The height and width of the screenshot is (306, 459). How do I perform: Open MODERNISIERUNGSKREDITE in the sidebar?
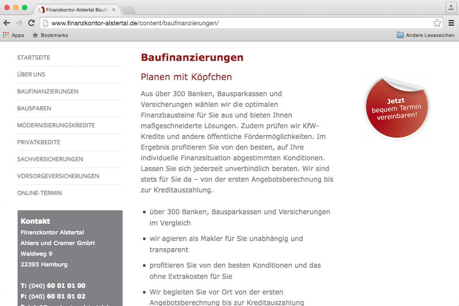coord(56,125)
